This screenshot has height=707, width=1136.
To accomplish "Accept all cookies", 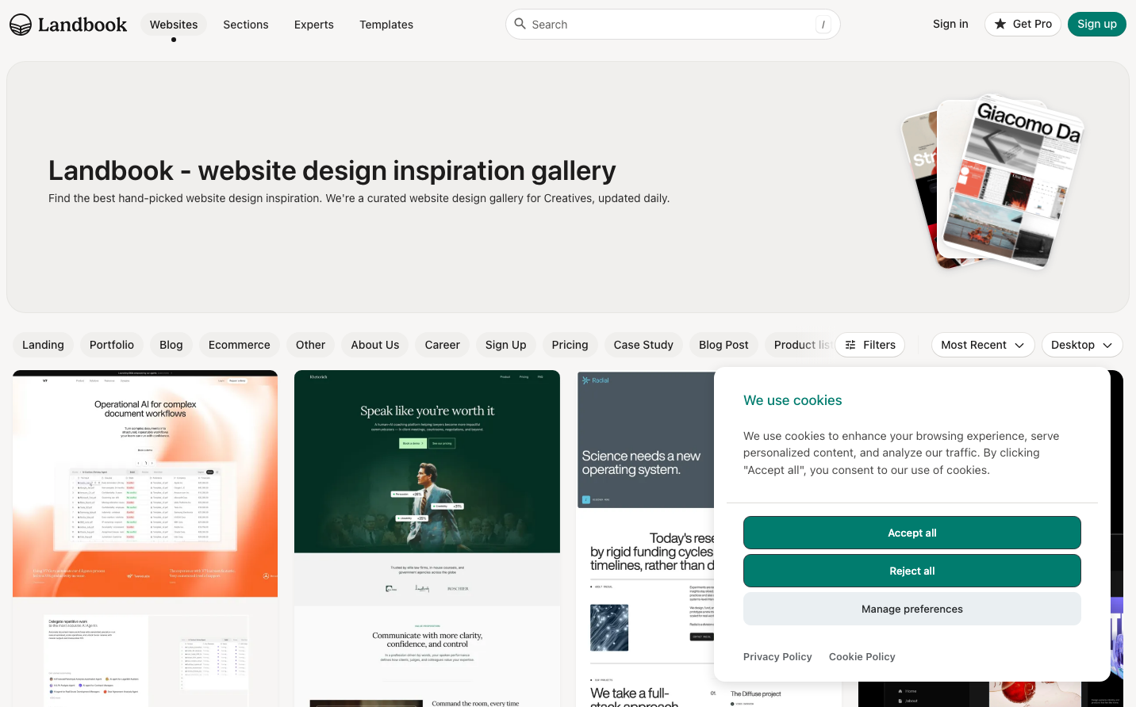I will (x=911, y=533).
